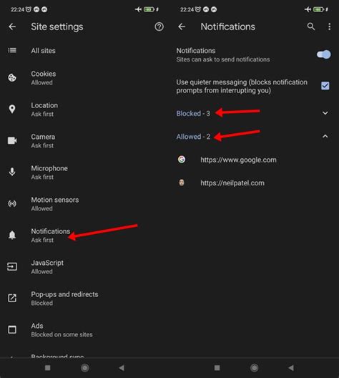Tap the alarm icon in left status bar

tap(29, 9)
